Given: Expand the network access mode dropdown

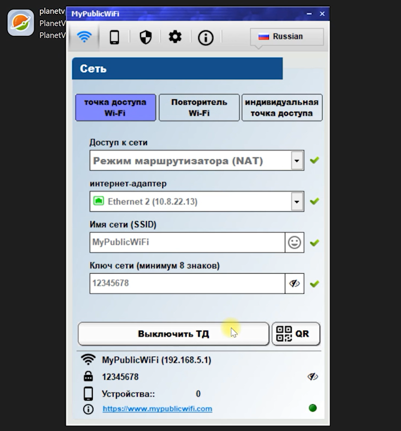Looking at the screenshot, I should point(297,161).
